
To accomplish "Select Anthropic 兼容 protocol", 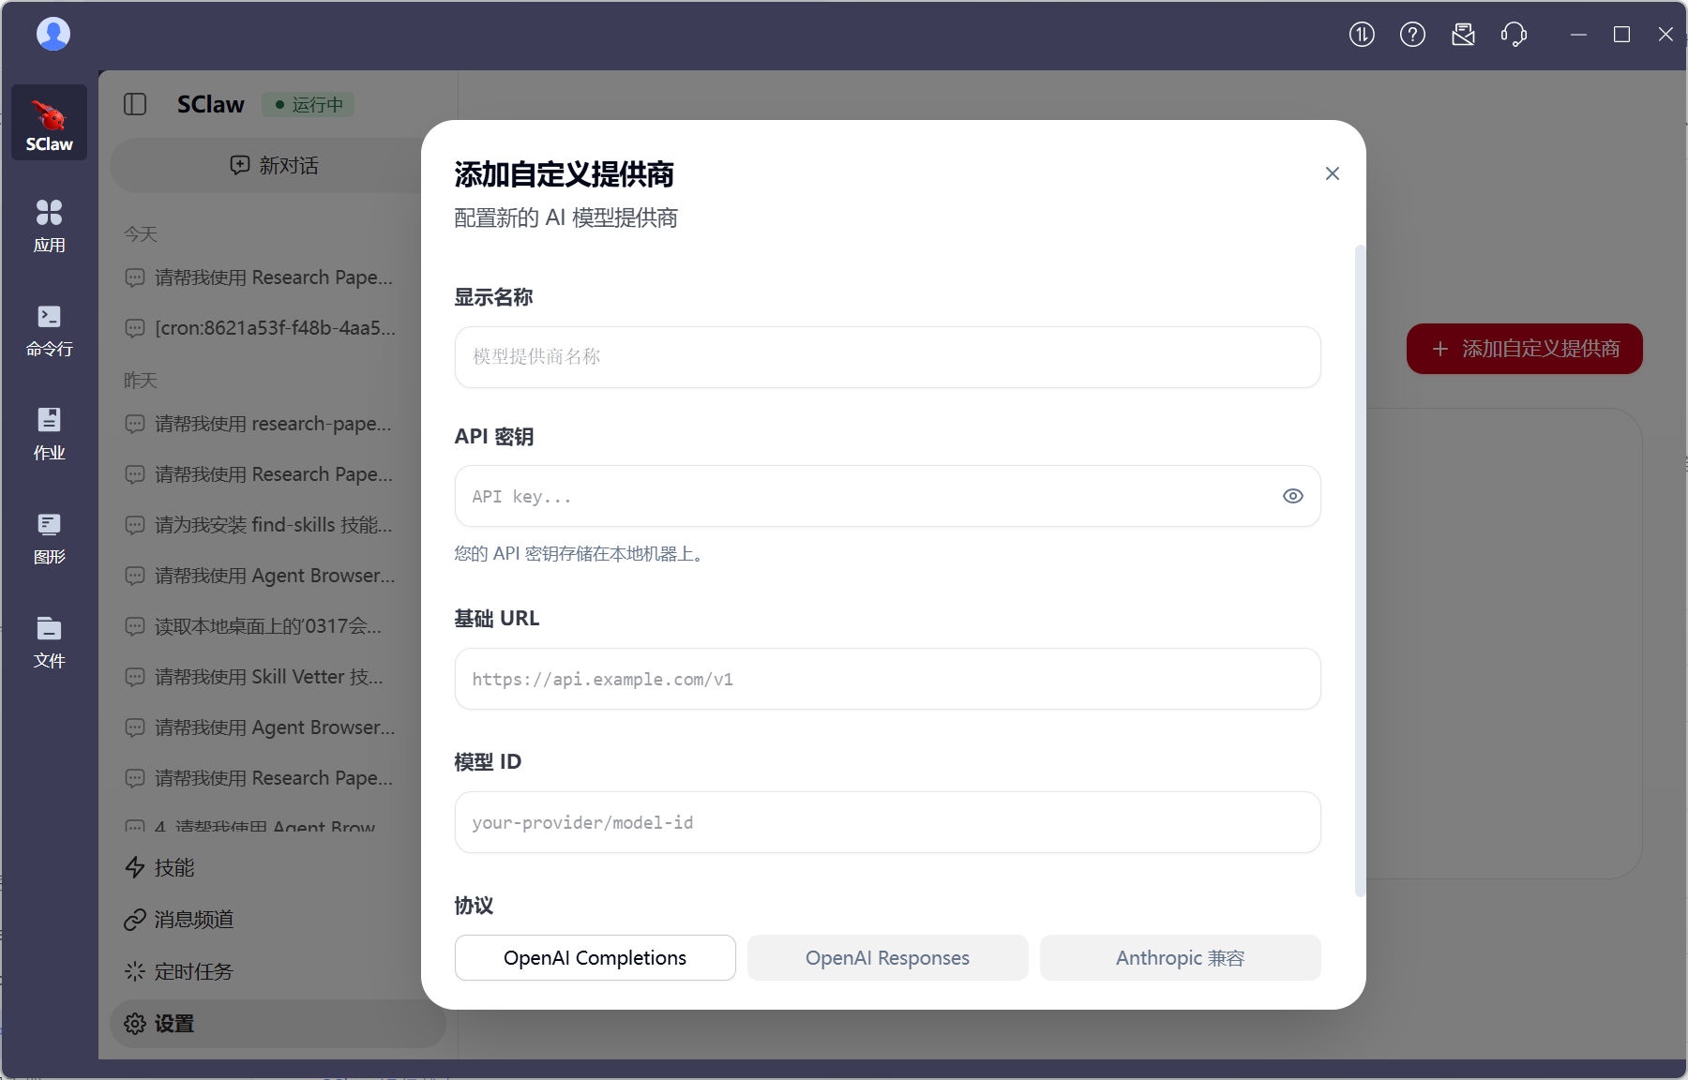I will (1180, 957).
